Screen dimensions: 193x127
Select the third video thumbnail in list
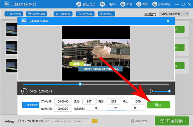click(x=12, y=66)
